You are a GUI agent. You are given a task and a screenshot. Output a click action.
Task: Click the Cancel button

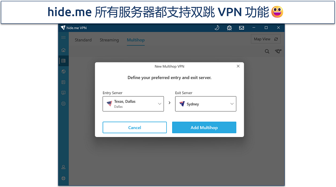135,127
